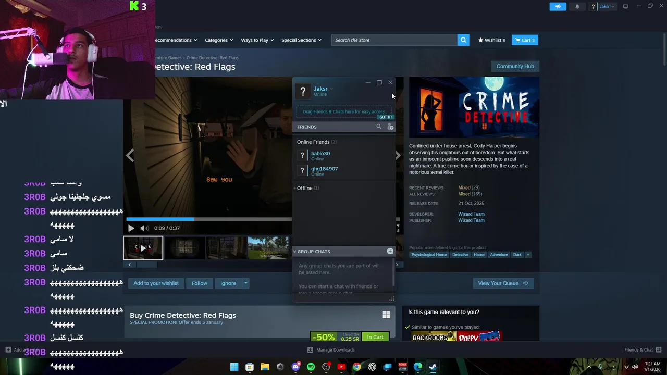Open Manage Downloads in Steam footer

(331, 350)
